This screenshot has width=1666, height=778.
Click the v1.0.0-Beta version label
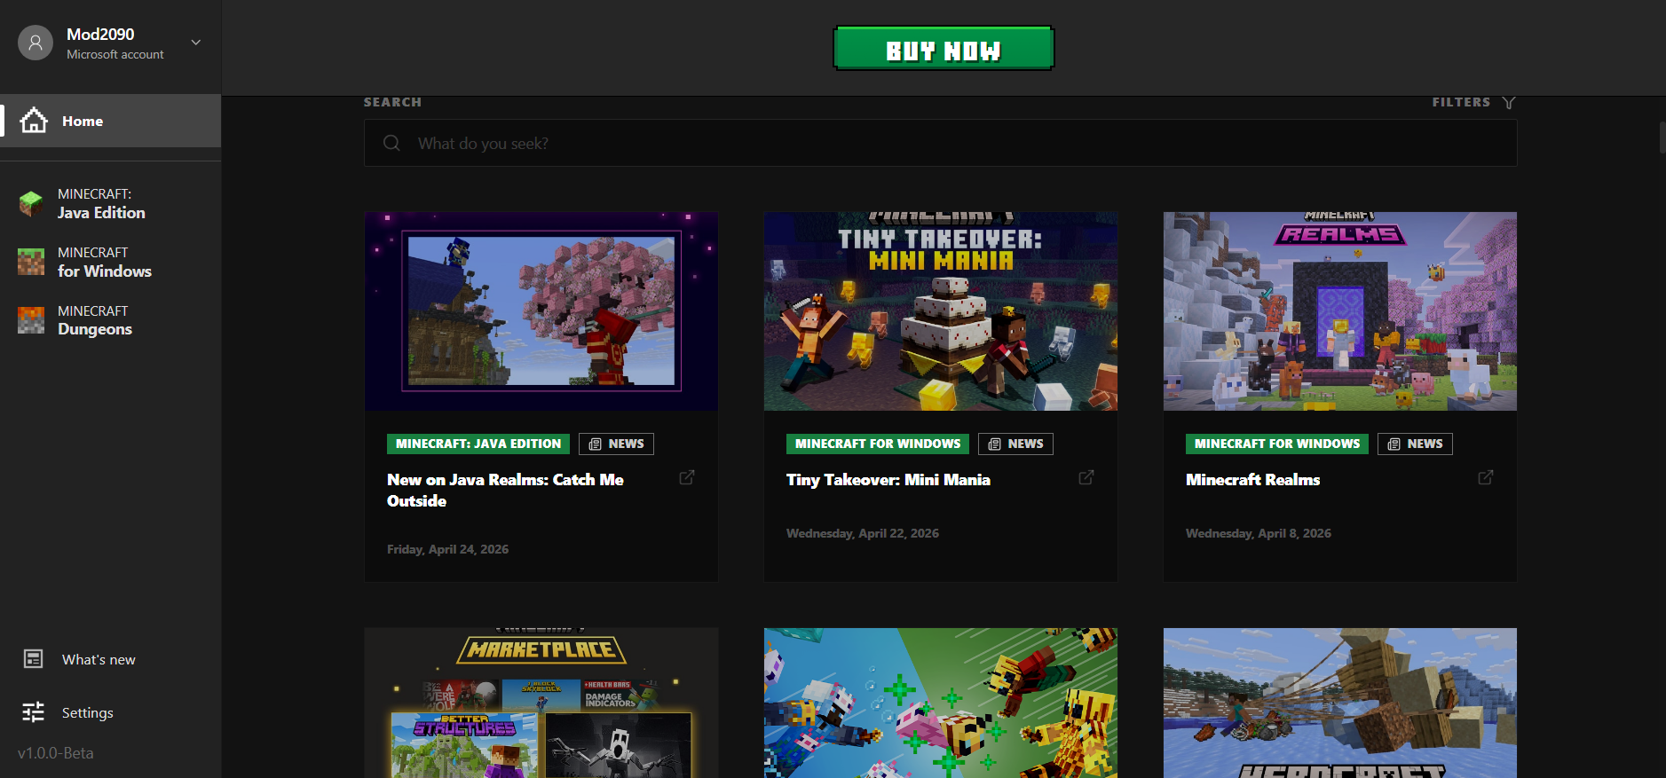point(55,753)
